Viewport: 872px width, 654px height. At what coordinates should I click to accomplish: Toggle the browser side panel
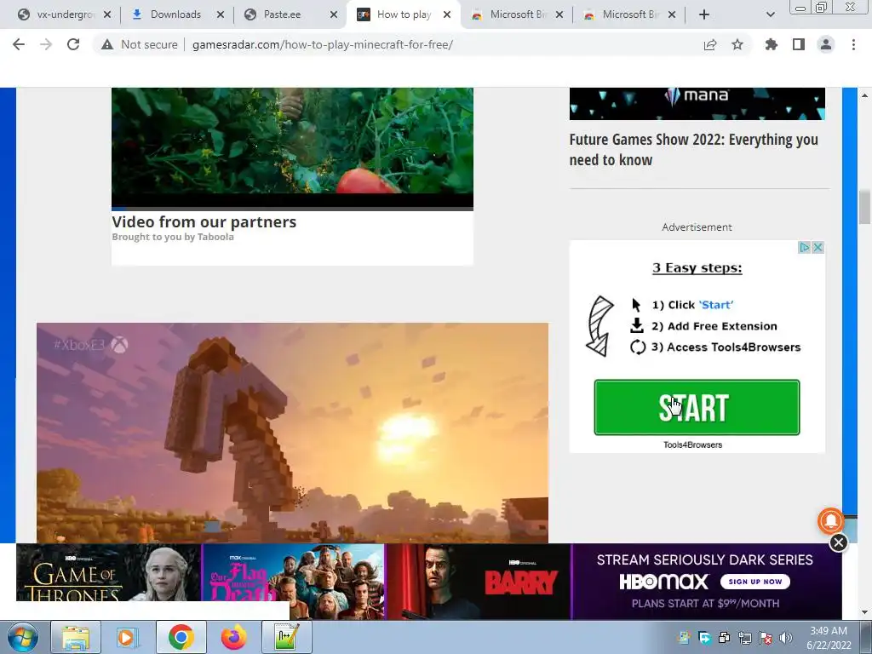[798, 44]
